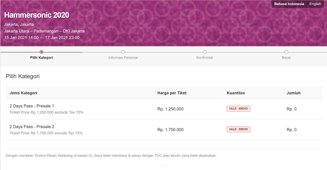Click the price Rp. 1.250.000

point(171,109)
